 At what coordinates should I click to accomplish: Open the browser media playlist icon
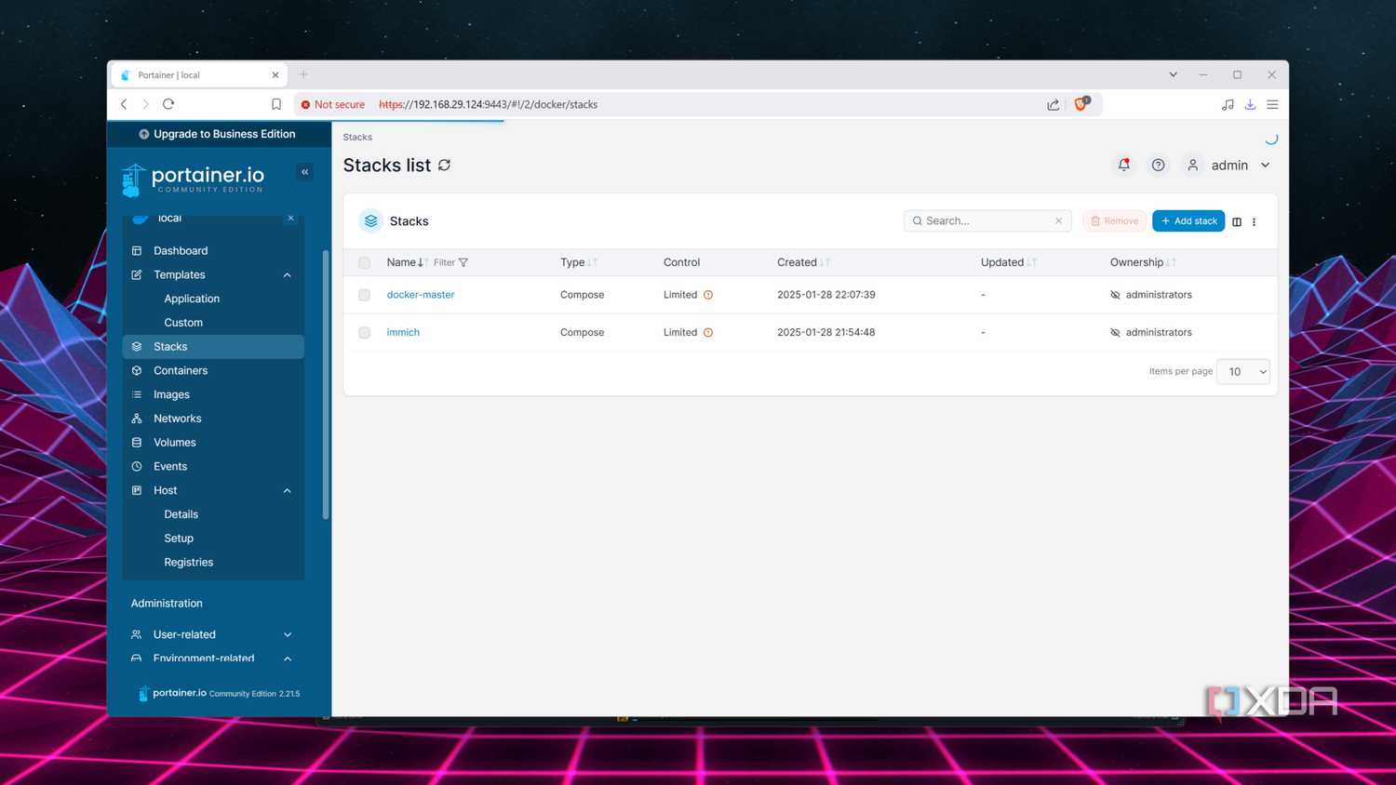tap(1228, 104)
